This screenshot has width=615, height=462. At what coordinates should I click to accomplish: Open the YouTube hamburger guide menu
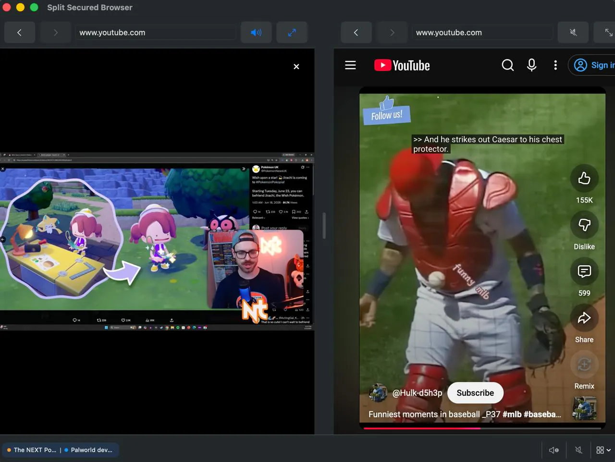click(x=350, y=65)
